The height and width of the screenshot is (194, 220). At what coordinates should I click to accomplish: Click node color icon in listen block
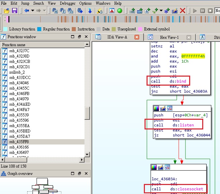pos(156,108)
